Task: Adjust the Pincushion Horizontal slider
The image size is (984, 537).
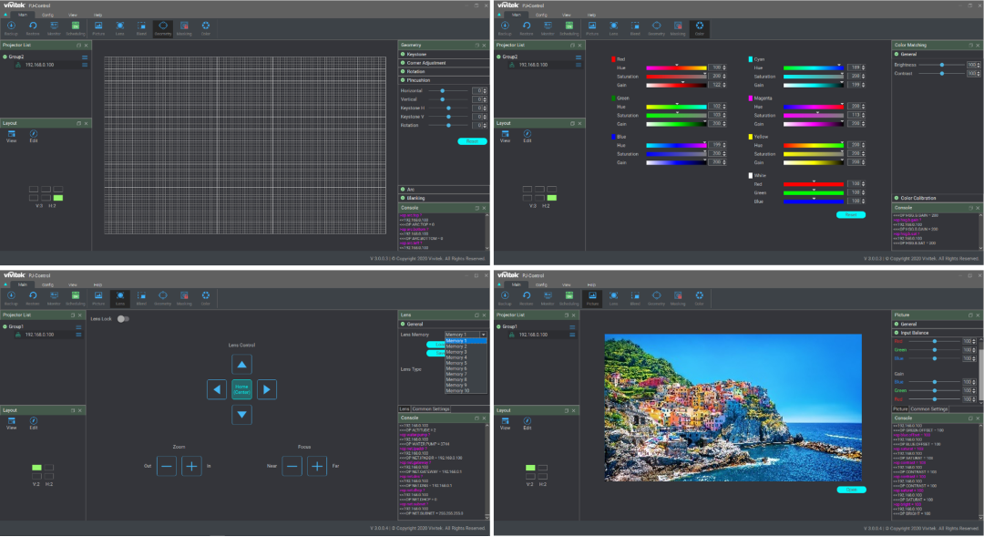Action: pyautogui.click(x=443, y=90)
